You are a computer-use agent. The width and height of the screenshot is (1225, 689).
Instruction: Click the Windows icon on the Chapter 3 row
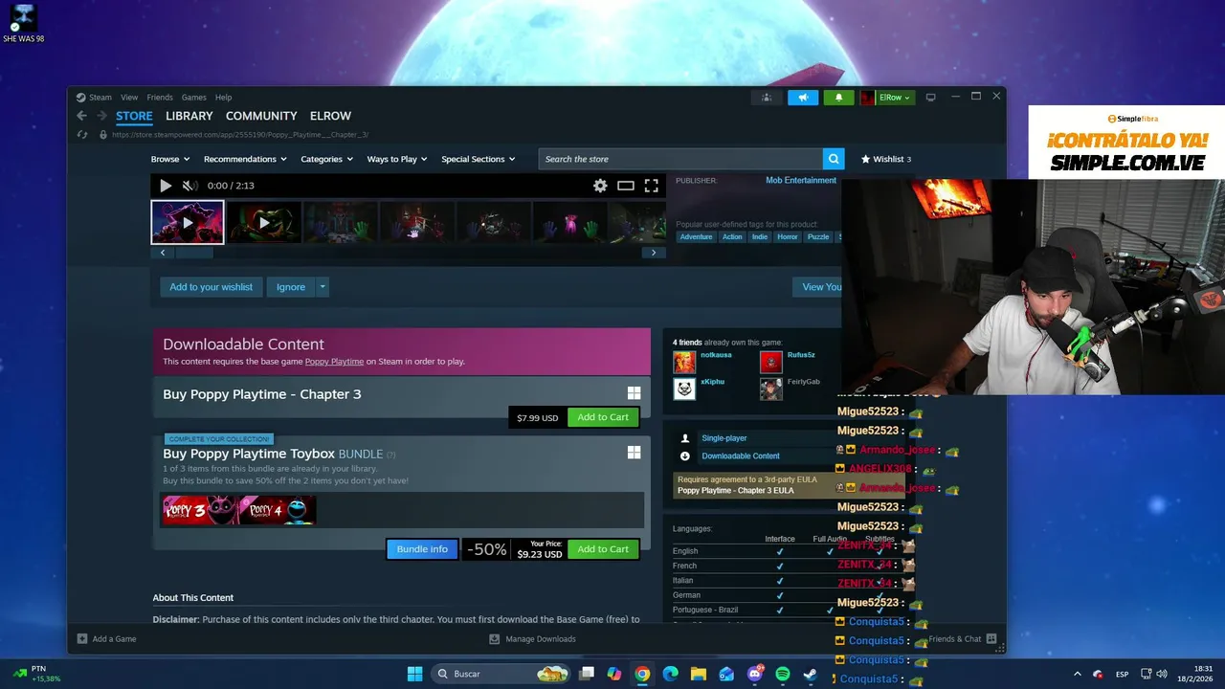(634, 393)
